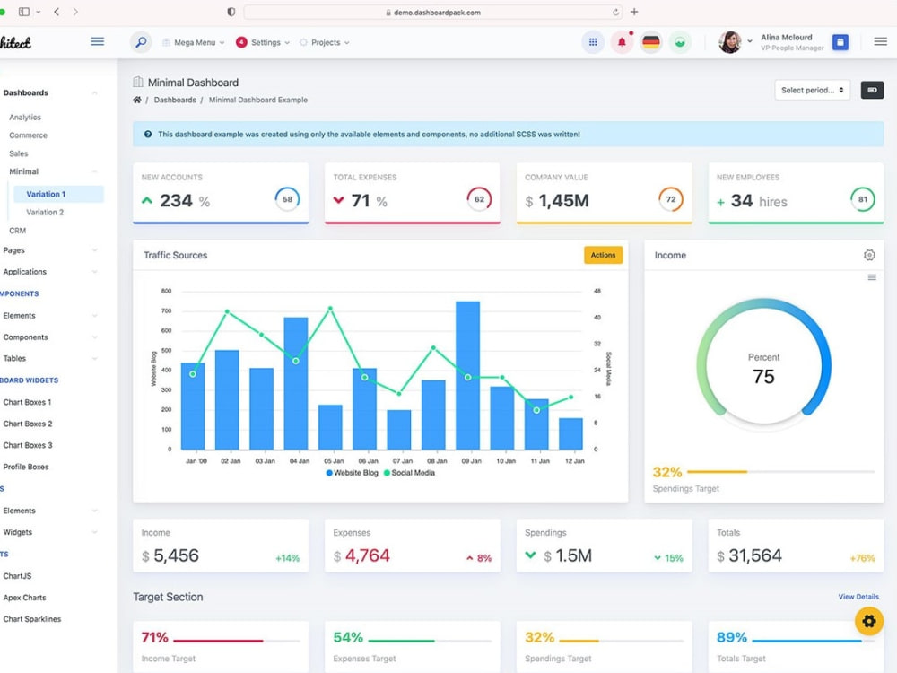Click the search magnifier icon in header
This screenshot has height=673, width=897.
[x=141, y=42]
